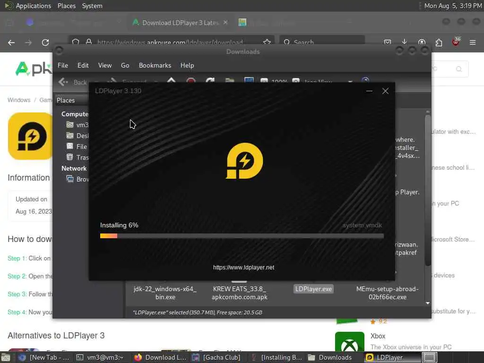Select the LDPlayer.exe file

point(313,289)
